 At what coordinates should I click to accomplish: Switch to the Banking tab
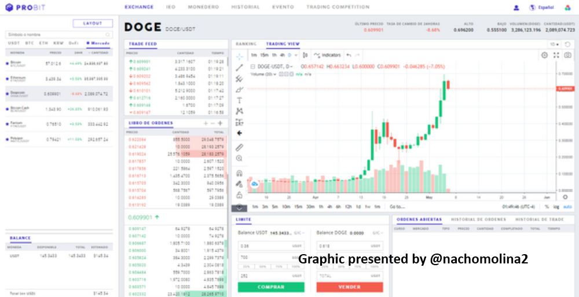pos(246,44)
